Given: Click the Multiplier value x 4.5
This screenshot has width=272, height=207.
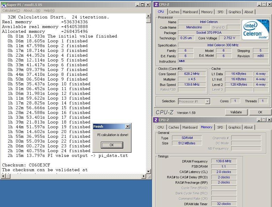Looking at the screenshot, I should coord(192,79).
